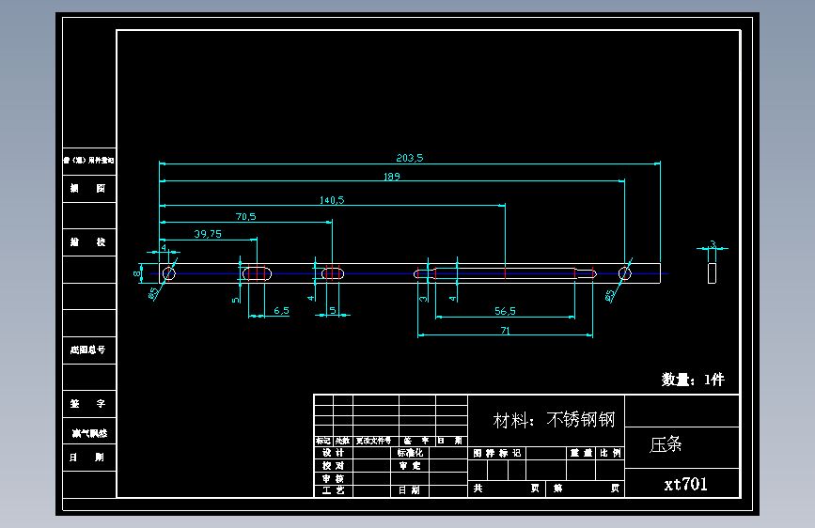Click the 189 dimension value
This screenshot has height=528, width=815.
tap(391, 177)
